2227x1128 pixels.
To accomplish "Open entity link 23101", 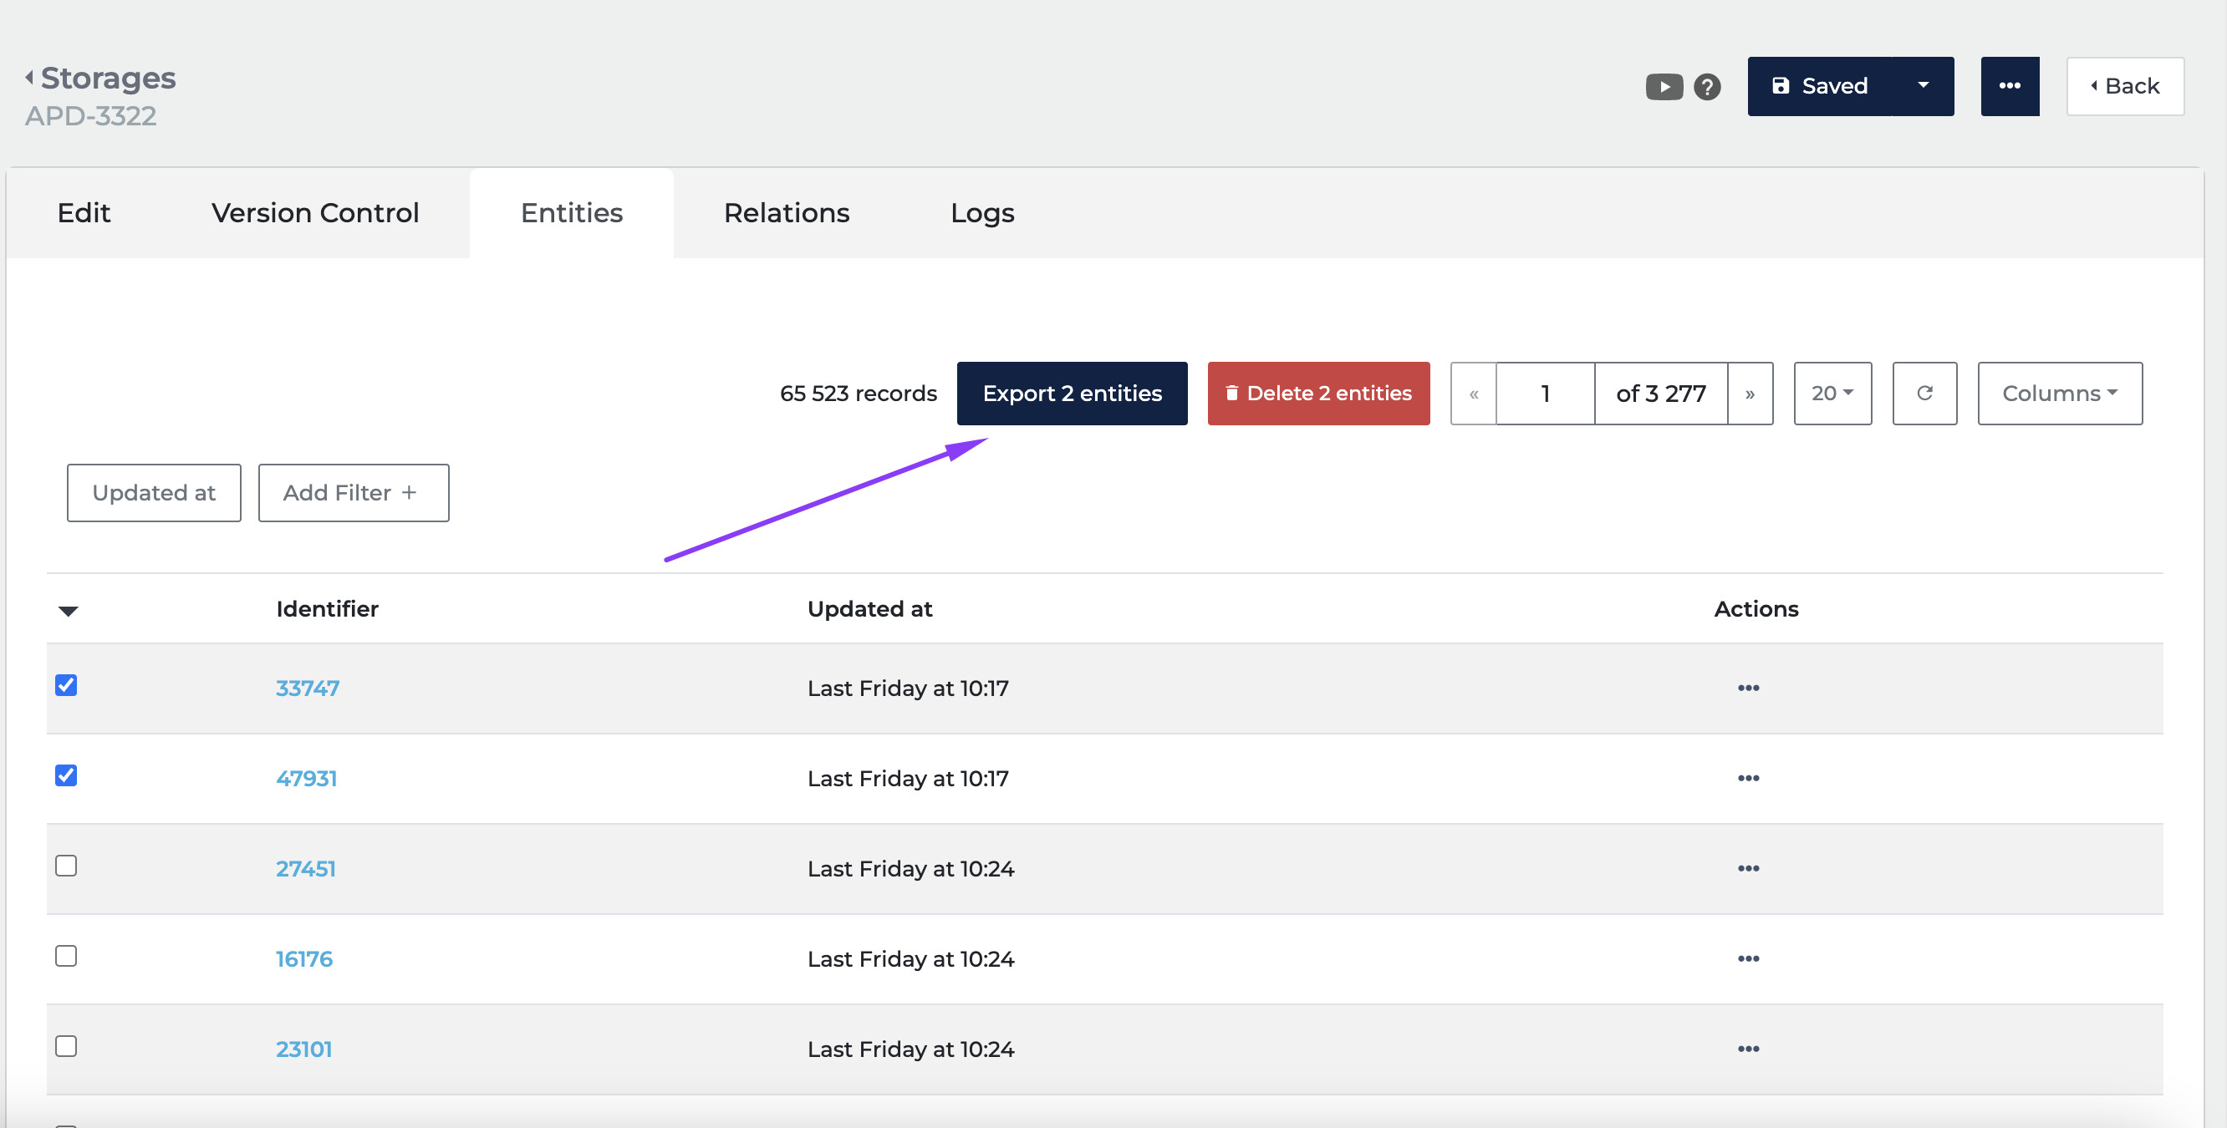I will (x=304, y=1049).
